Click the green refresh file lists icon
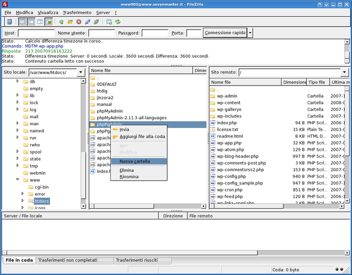 [x=61, y=22]
